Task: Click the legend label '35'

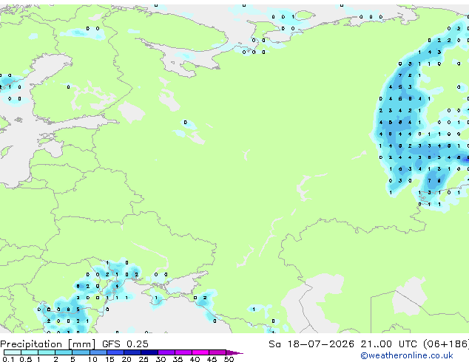Action: tap(178, 359)
